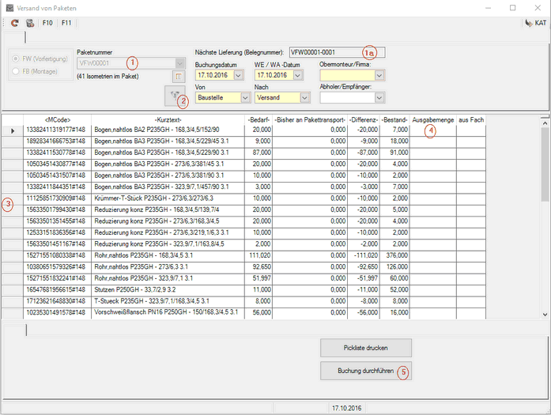Open the Abholer/Empfänger dropdown
This screenshot has width=551, height=415.
379,98
